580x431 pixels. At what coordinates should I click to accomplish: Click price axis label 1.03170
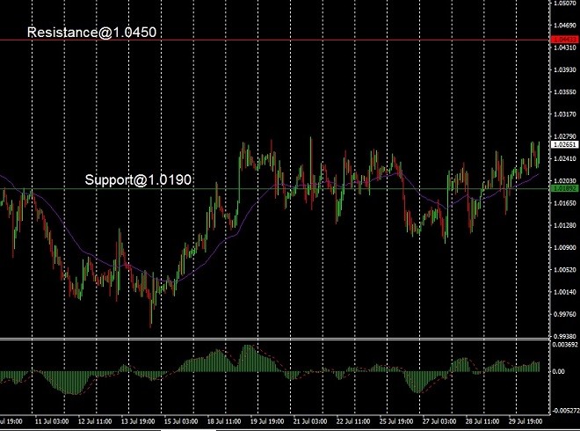(x=565, y=114)
